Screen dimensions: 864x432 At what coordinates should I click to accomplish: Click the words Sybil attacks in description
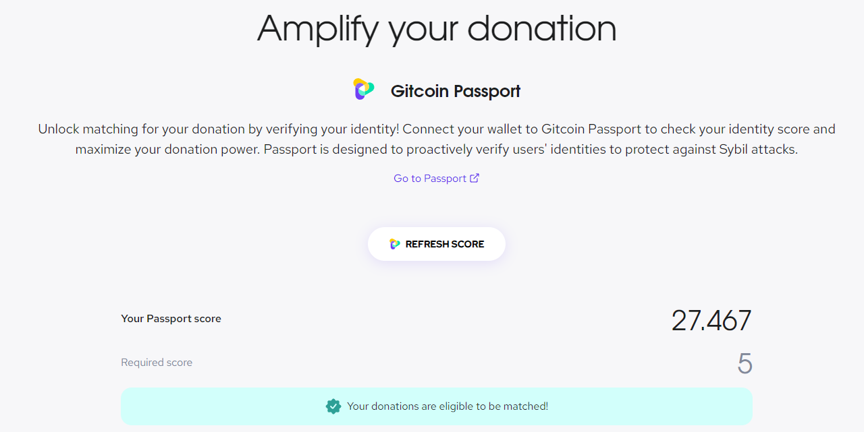coord(757,149)
